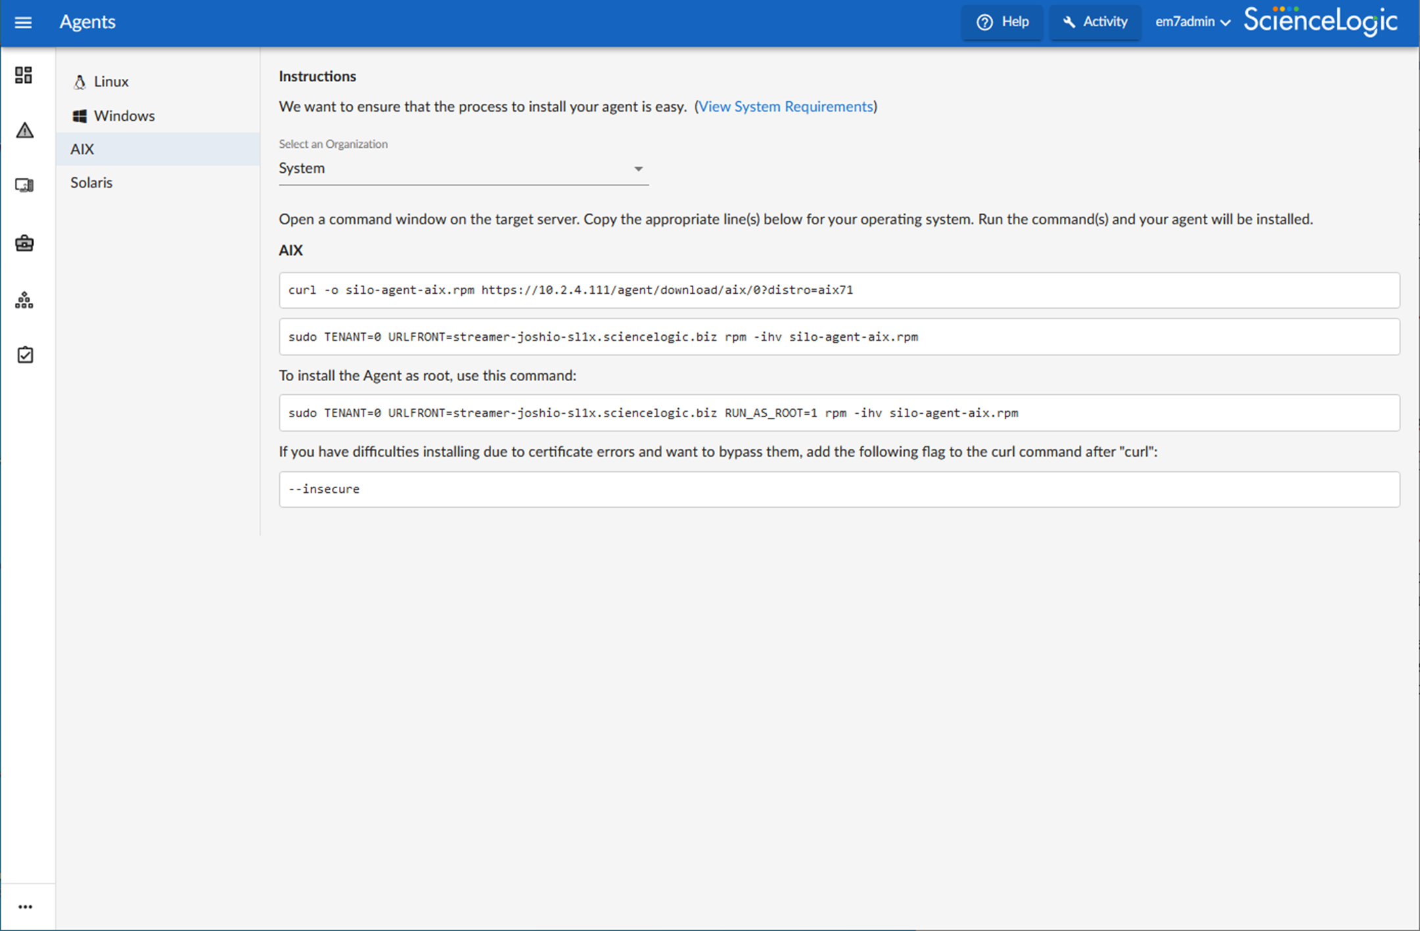The height and width of the screenshot is (931, 1420).
Task: Select the Windows agent tab
Action: (x=124, y=116)
